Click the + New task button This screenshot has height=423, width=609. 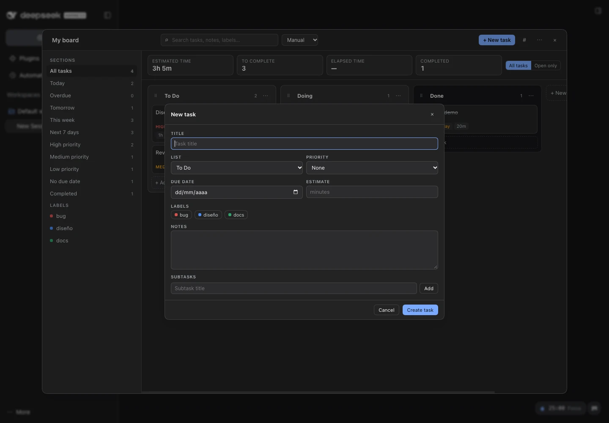click(x=497, y=40)
